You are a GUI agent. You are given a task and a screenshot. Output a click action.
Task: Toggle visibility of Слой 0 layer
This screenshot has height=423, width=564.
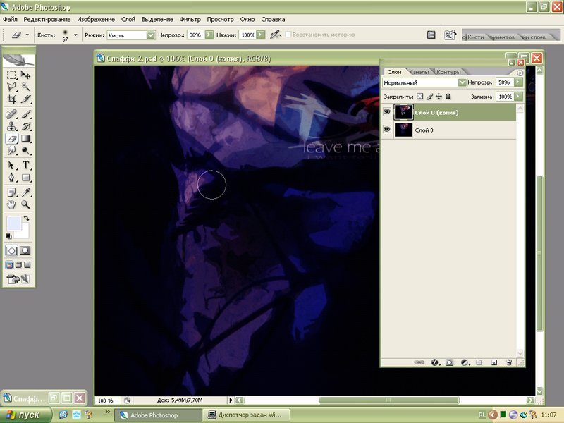386,130
